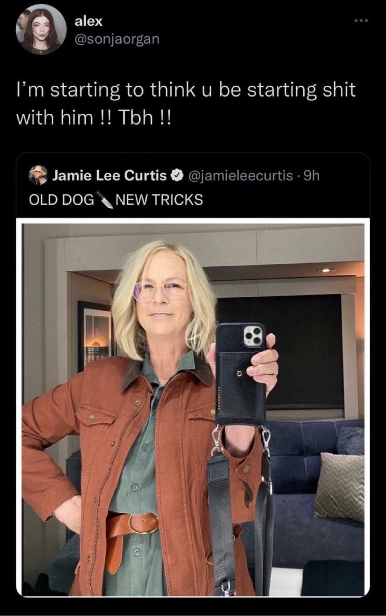This screenshot has width=386, height=616.
Task: Open the small avatar in the quoted tweet
Action: (38, 175)
